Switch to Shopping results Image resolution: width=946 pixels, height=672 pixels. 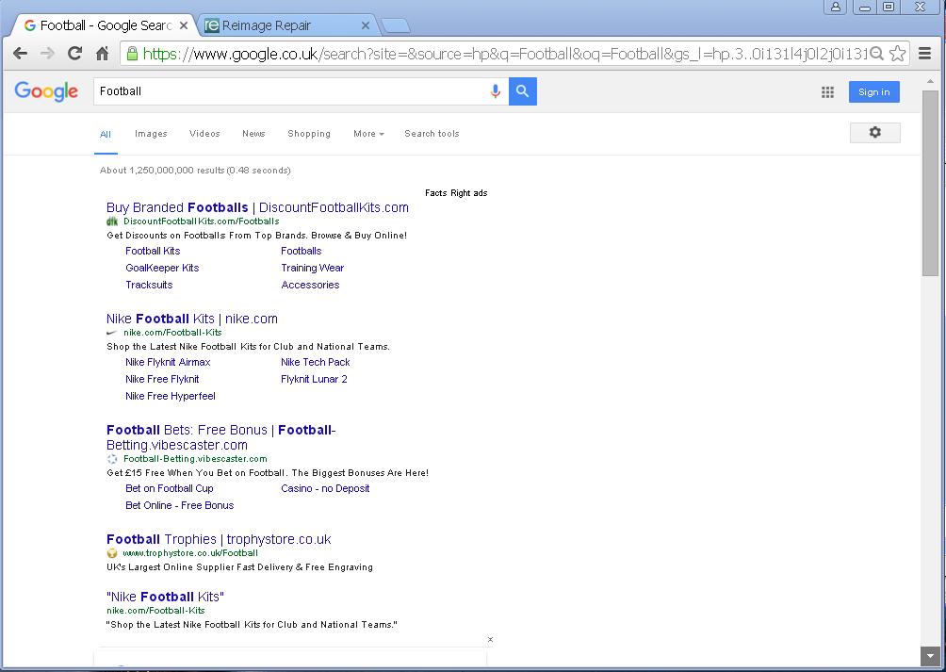pyautogui.click(x=309, y=133)
